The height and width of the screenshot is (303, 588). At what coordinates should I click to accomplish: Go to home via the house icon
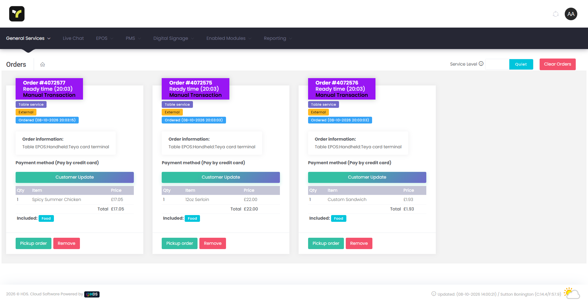click(x=43, y=64)
